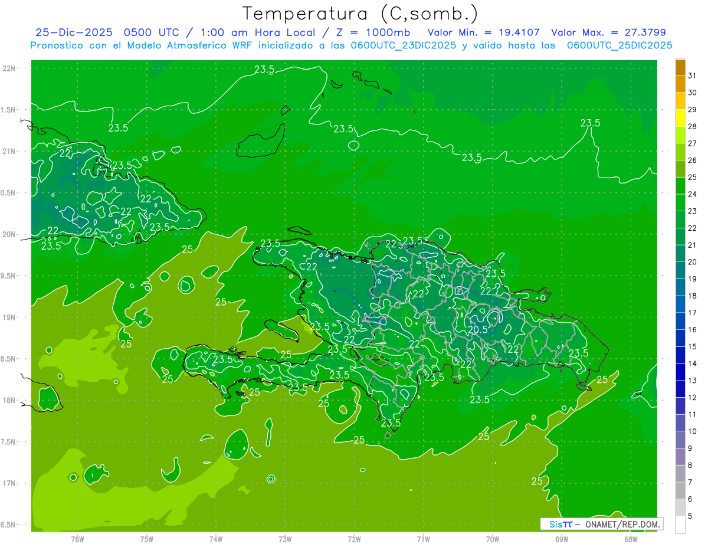Click longitude label "69W"

[x=562, y=539]
